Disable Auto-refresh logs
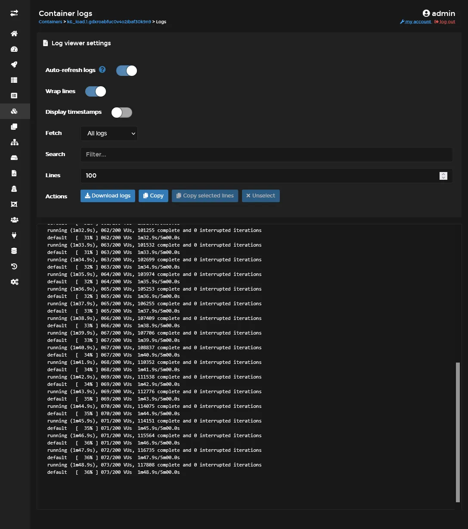Image resolution: width=468 pixels, height=529 pixels. pos(126,70)
